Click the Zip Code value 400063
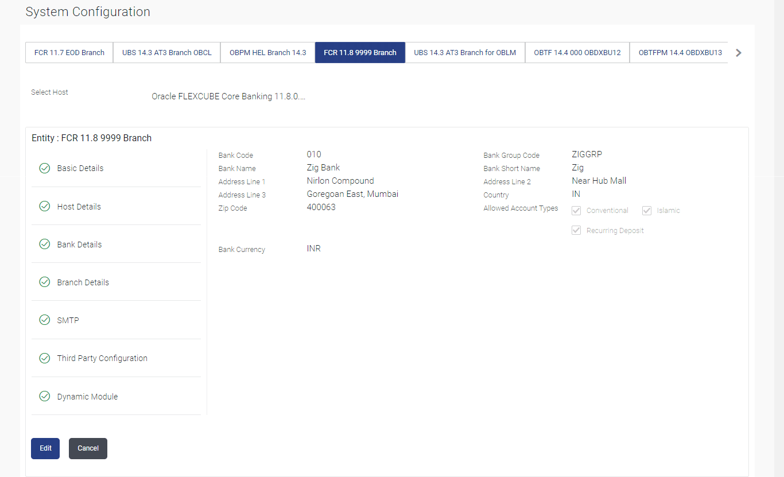This screenshot has width=784, height=477. [321, 207]
